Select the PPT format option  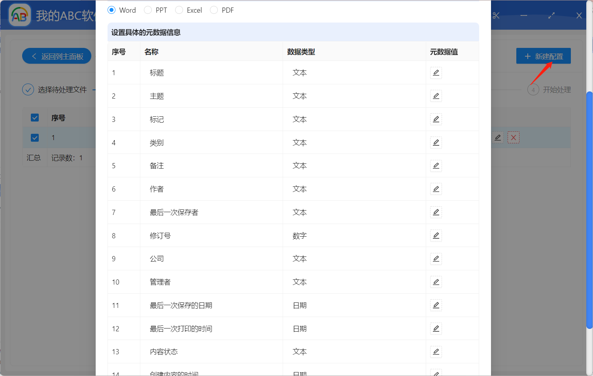[148, 10]
